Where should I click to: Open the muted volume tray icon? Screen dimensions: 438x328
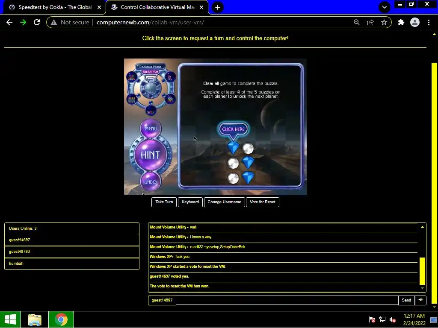point(393,319)
